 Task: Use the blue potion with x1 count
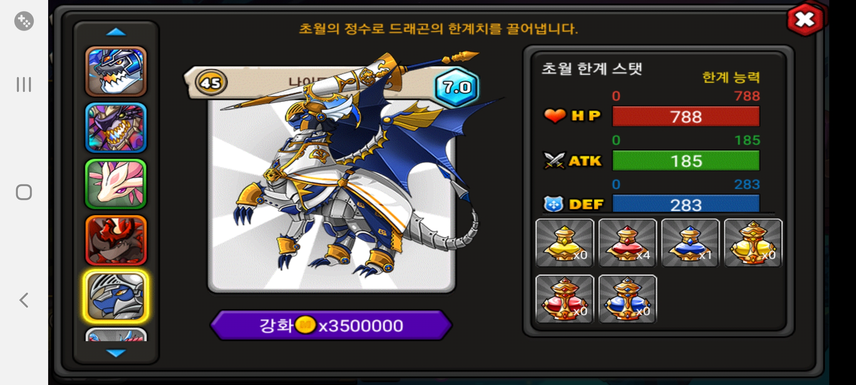pyautogui.click(x=691, y=243)
